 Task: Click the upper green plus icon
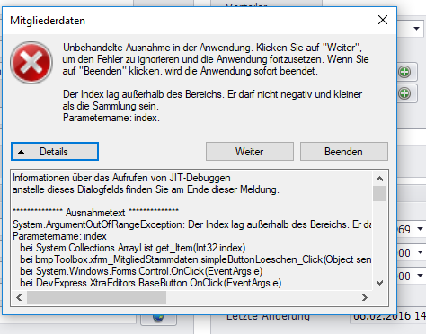pyautogui.click(x=404, y=72)
